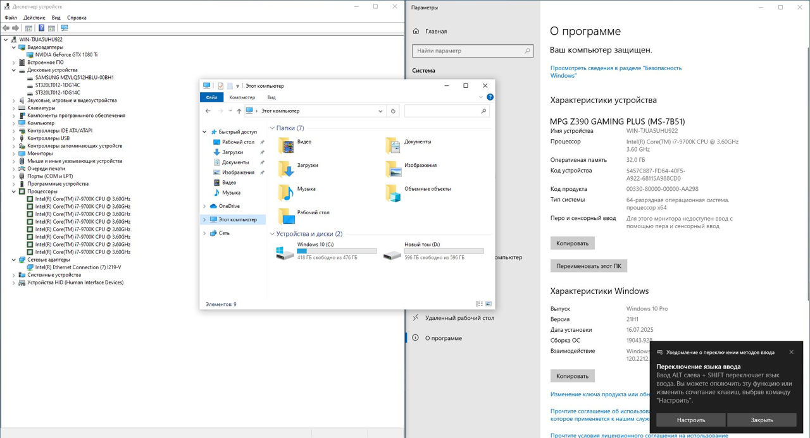Viewport: 810px width, 438px height.
Task: Click the refresh button beside Explorer's address bar
Action: [393, 111]
